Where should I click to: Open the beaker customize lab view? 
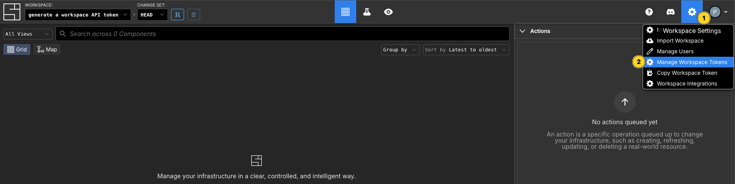pyautogui.click(x=367, y=11)
